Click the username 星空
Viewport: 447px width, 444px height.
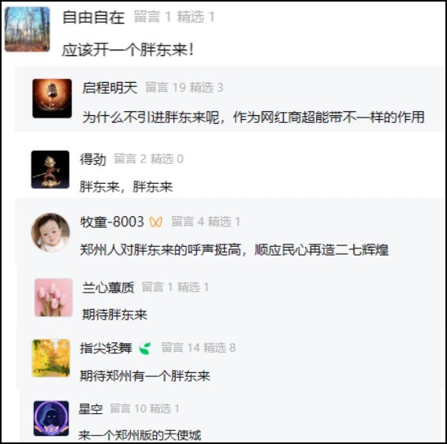pyautogui.click(x=91, y=409)
